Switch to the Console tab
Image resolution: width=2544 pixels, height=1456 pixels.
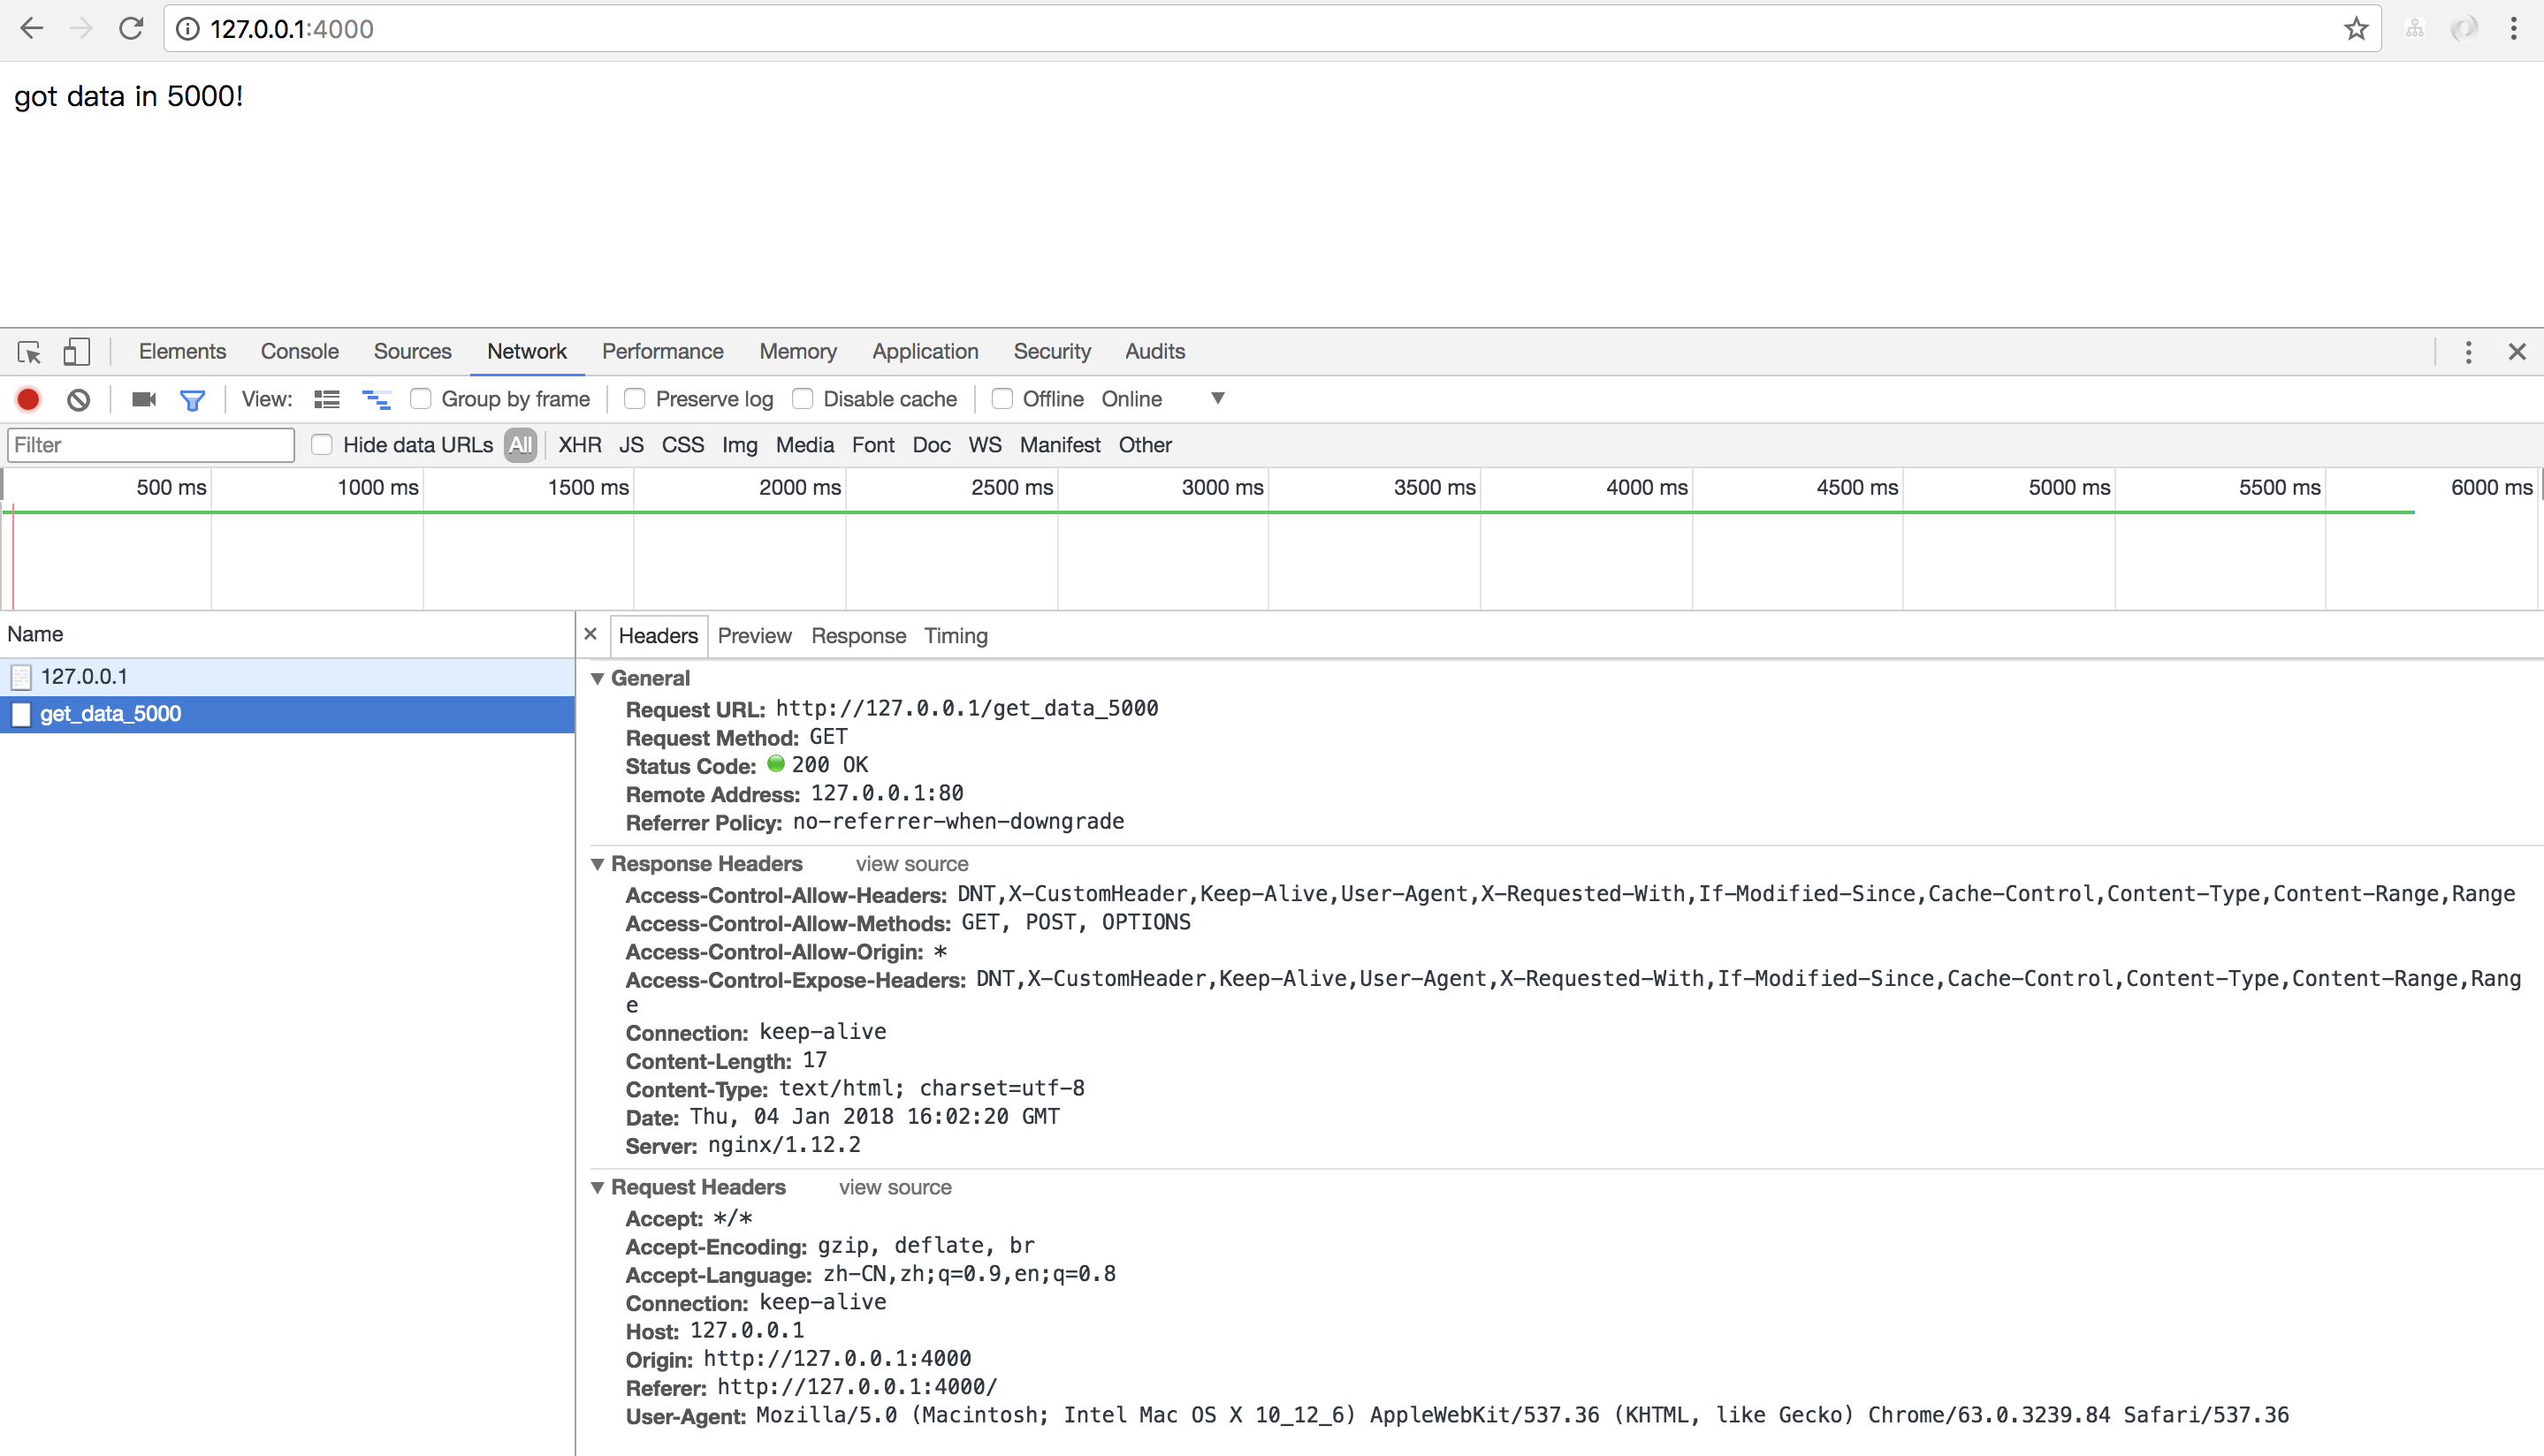299,352
